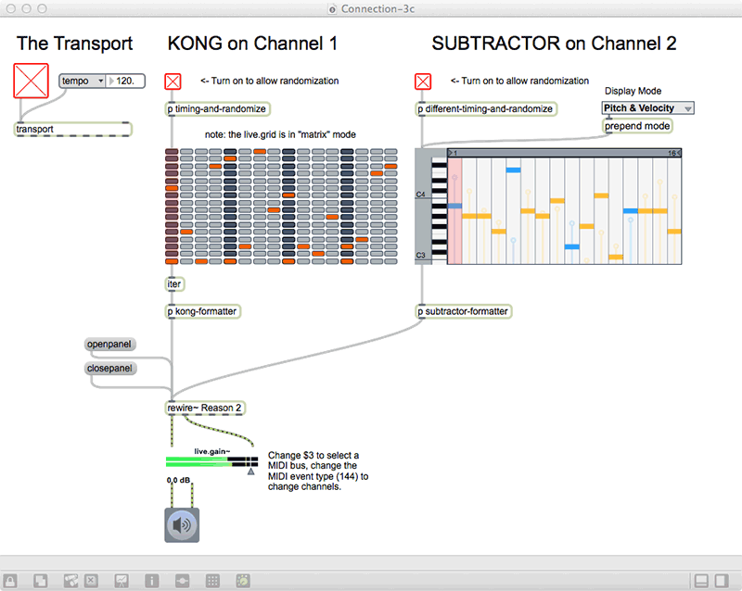Click the live.gain~ green level meter
The image size is (742, 591).
(211, 462)
